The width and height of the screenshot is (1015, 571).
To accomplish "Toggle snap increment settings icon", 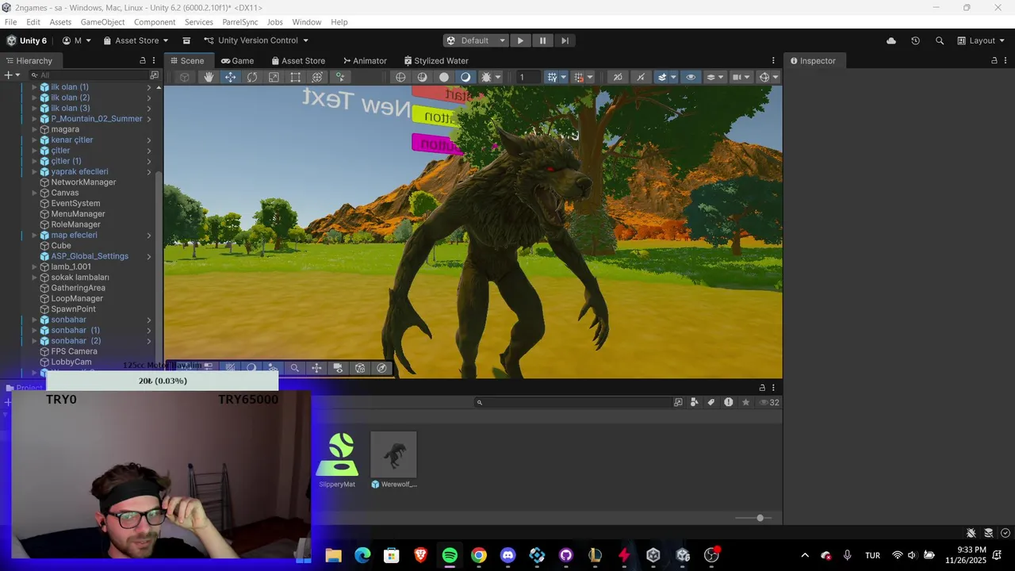I will 579,77.
